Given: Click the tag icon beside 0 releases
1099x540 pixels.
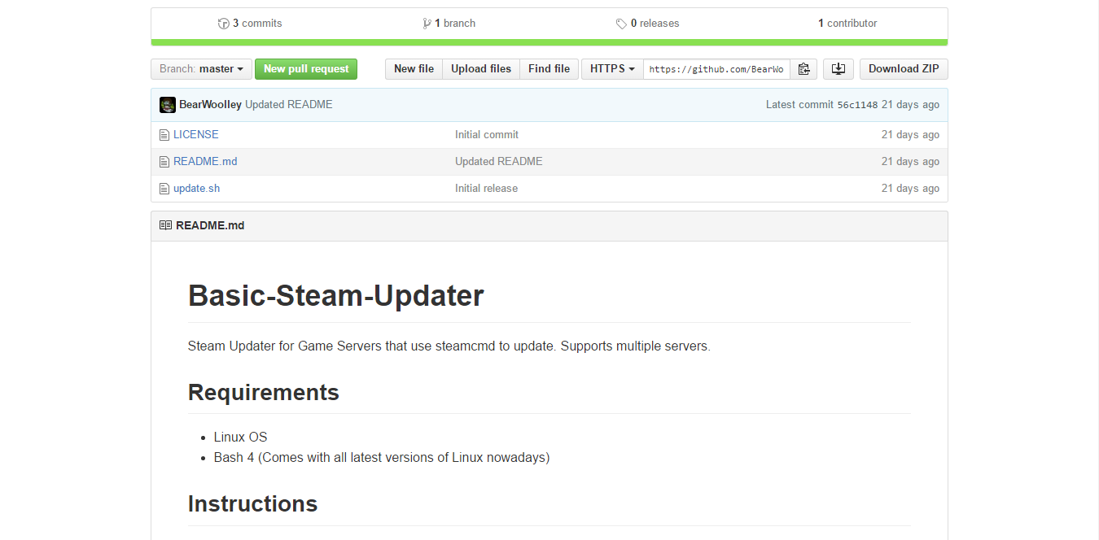Looking at the screenshot, I should tap(621, 23).
